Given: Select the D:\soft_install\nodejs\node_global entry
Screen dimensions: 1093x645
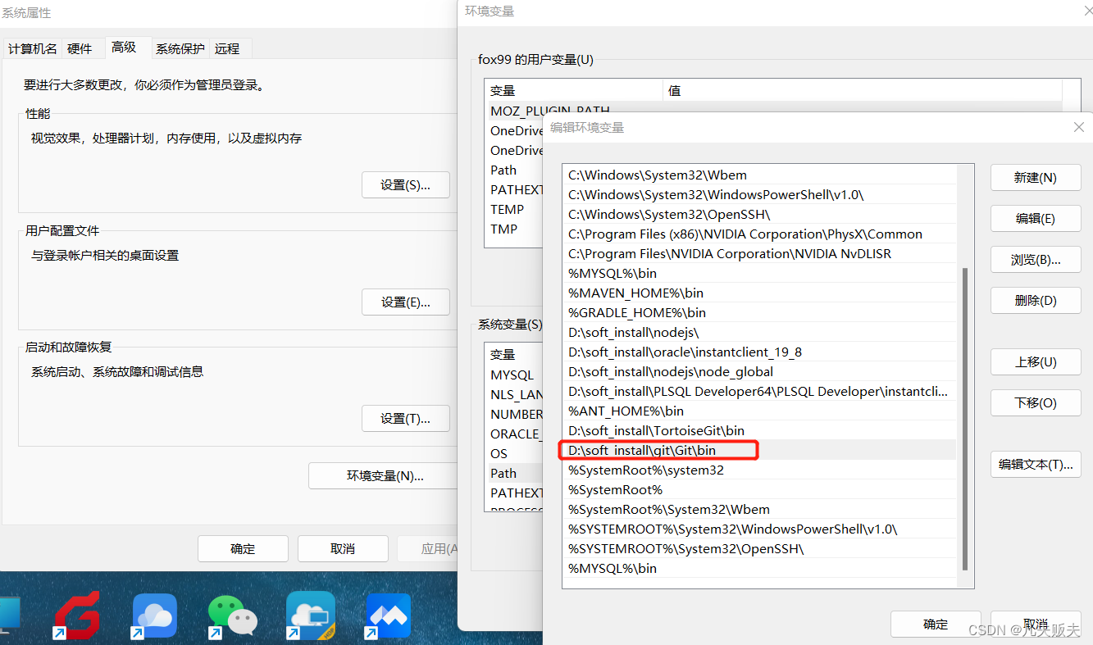Looking at the screenshot, I should pos(759,371).
